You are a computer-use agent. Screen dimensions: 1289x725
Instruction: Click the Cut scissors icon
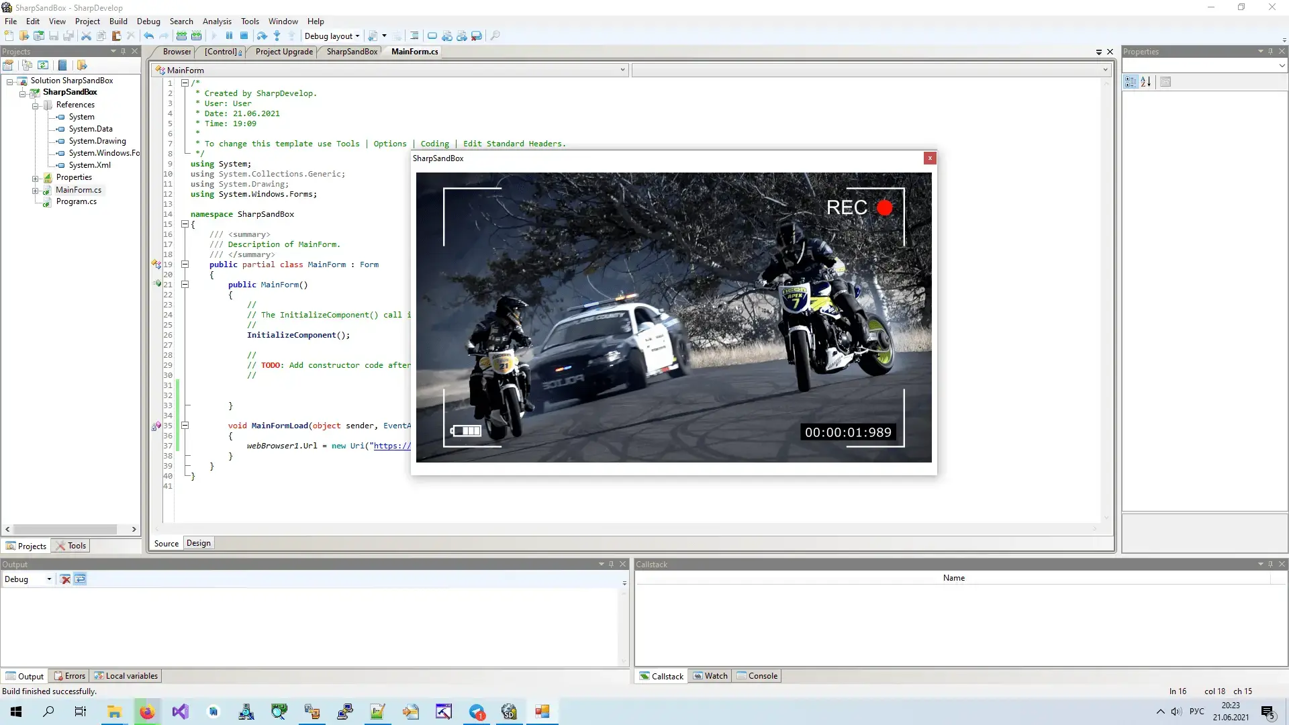86,36
